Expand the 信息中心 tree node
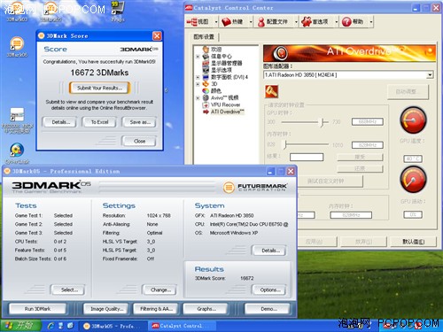443x332 pixels. click(x=198, y=57)
